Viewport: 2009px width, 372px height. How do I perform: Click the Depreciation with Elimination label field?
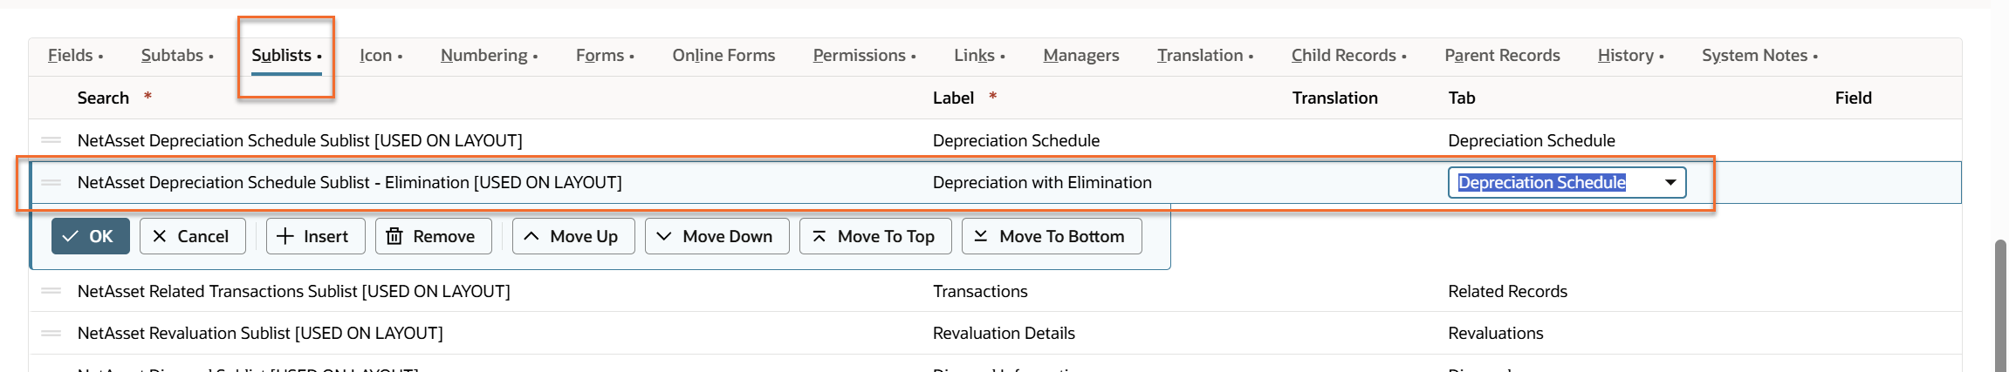[1042, 182]
